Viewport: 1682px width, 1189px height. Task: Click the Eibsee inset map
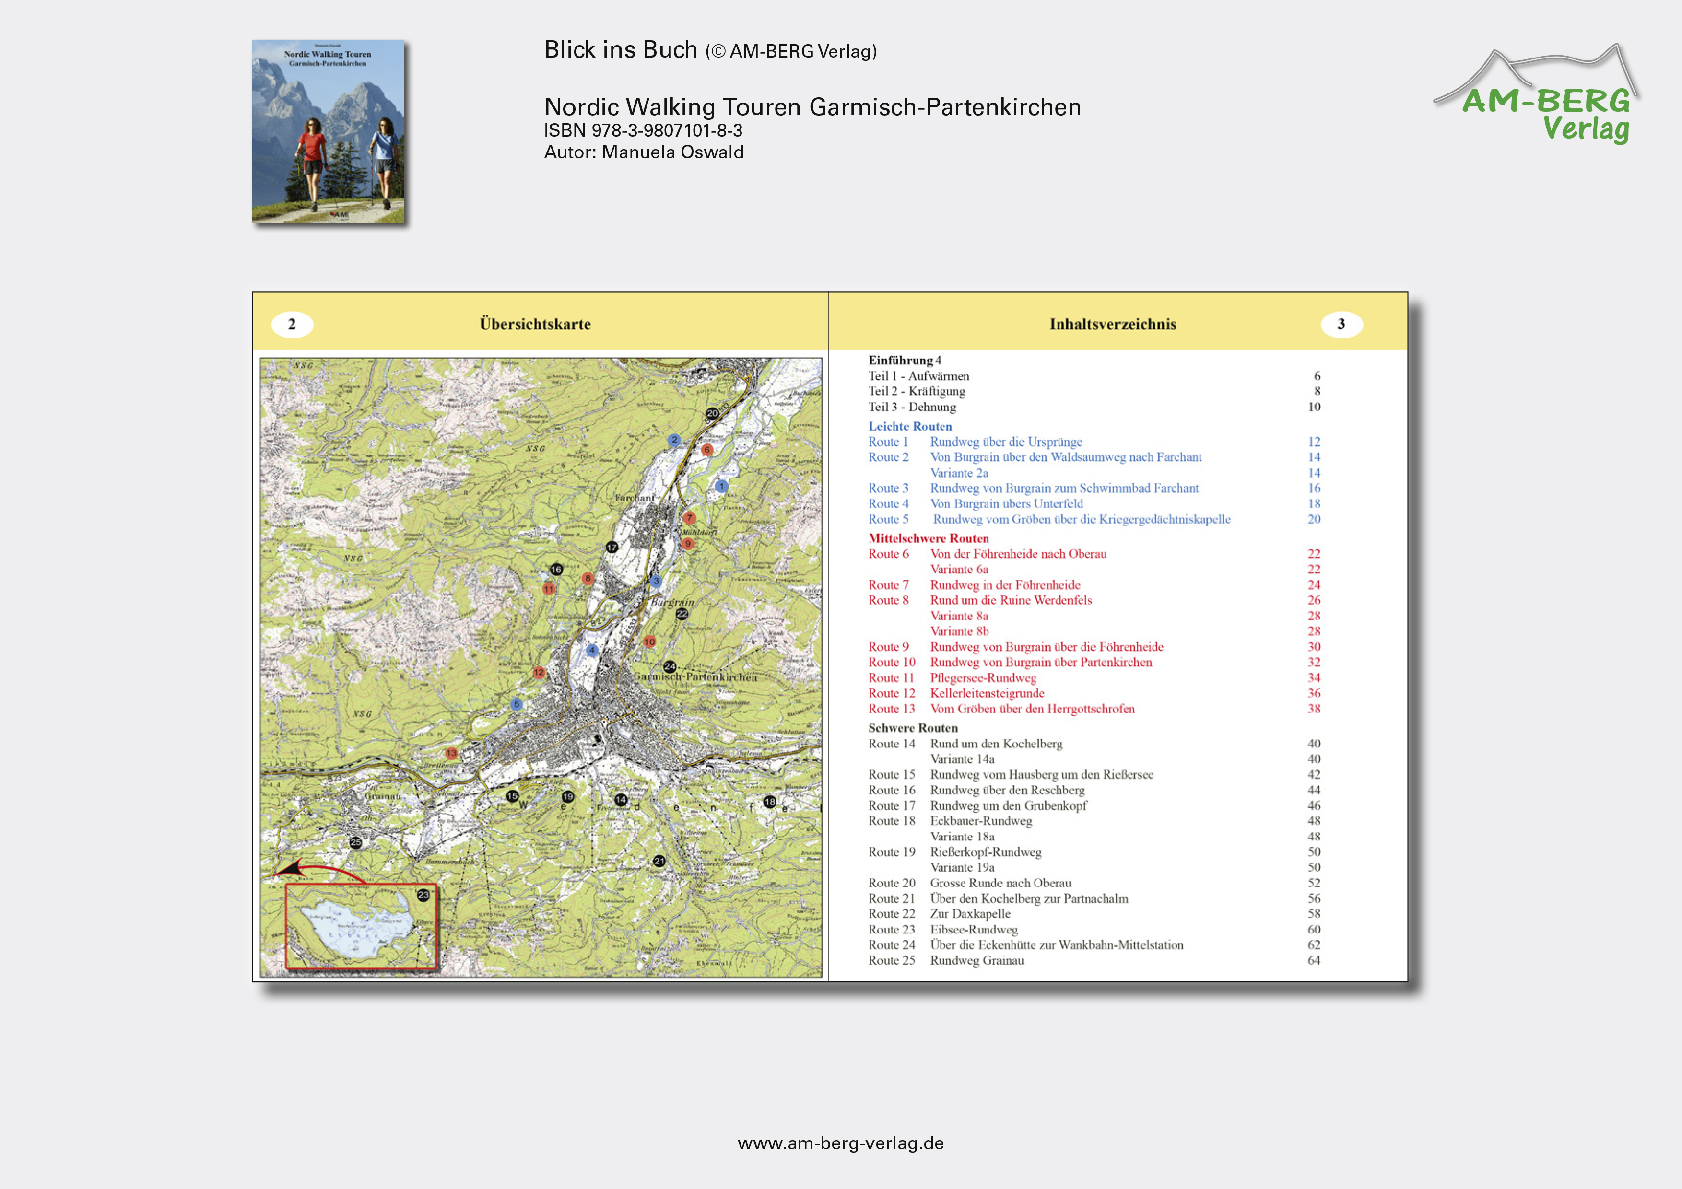(361, 926)
